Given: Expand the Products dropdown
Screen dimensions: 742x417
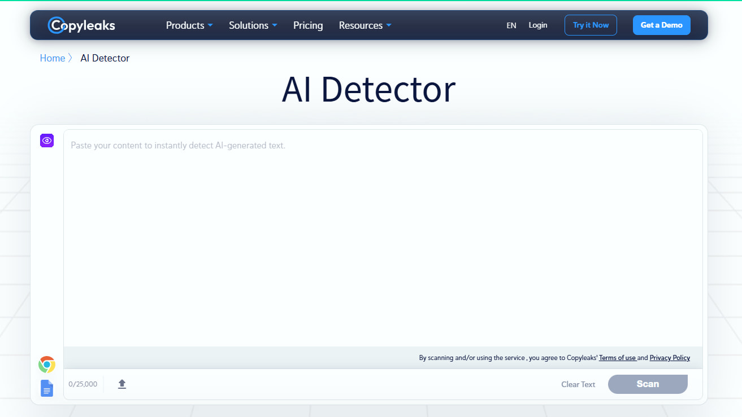Looking at the screenshot, I should (x=189, y=25).
